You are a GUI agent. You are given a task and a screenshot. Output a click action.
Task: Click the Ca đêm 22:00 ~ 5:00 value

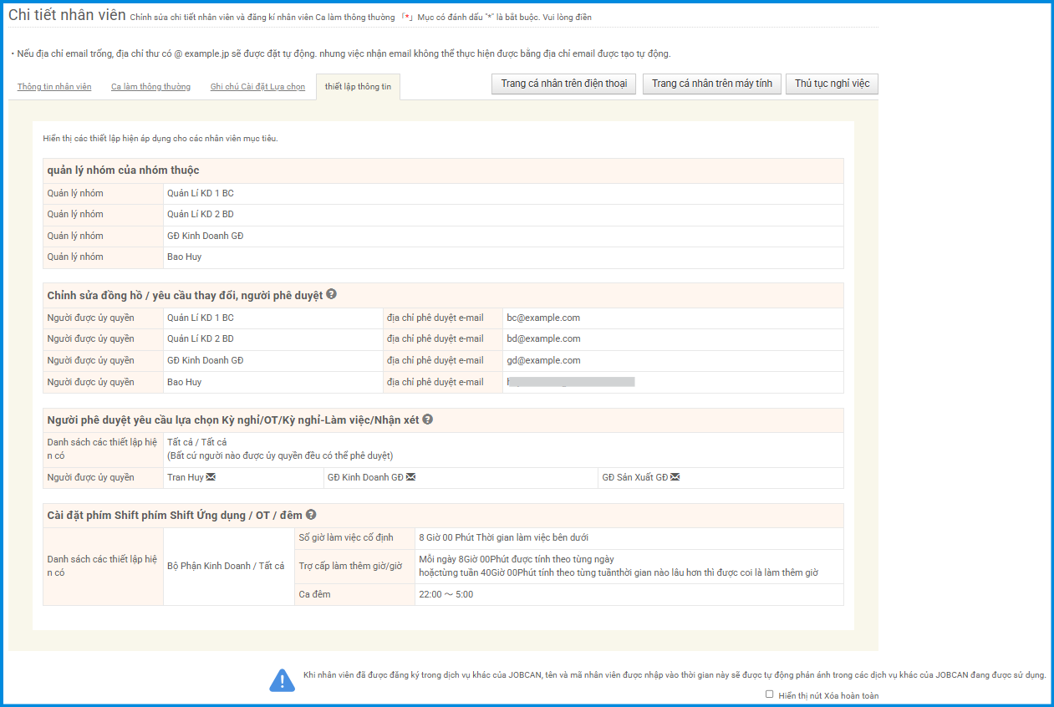[446, 594]
